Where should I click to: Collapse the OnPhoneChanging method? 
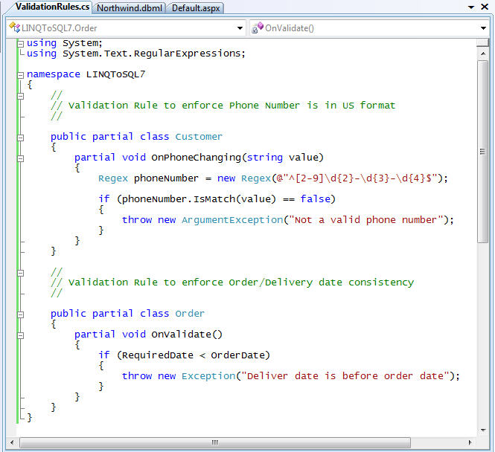click(21, 158)
